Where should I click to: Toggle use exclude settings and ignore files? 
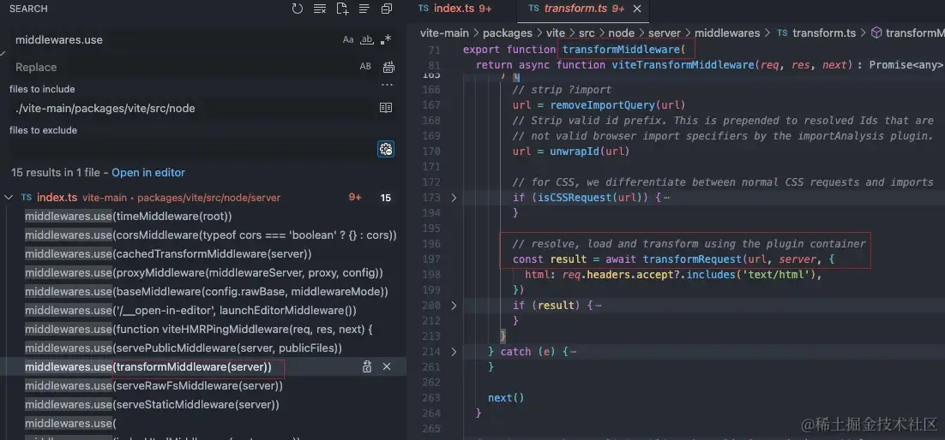click(386, 149)
